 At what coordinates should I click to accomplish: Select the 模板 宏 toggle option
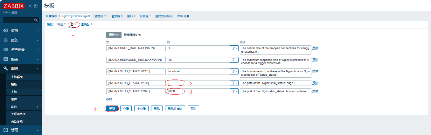point(114,35)
